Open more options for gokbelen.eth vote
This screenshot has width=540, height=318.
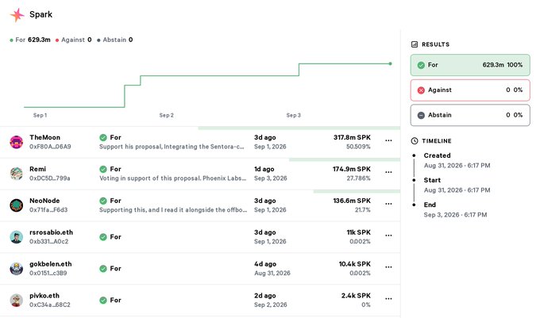point(388,267)
